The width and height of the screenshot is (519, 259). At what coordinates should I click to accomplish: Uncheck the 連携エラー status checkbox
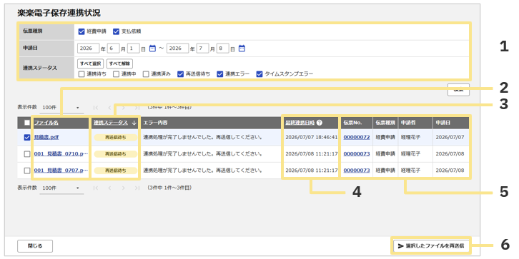pos(219,74)
